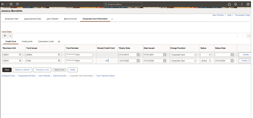Click the Card Data find icon
253x118 pixels.
[x=10, y=36]
